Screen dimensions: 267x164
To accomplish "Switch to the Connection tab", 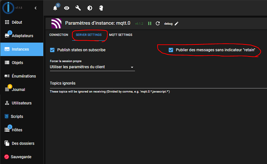I will click(x=59, y=35).
